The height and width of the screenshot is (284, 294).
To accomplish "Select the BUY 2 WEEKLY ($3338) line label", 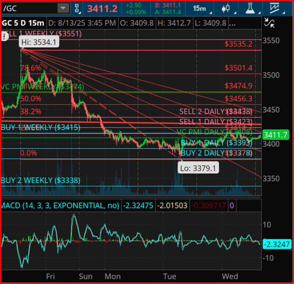I will (41, 180).
